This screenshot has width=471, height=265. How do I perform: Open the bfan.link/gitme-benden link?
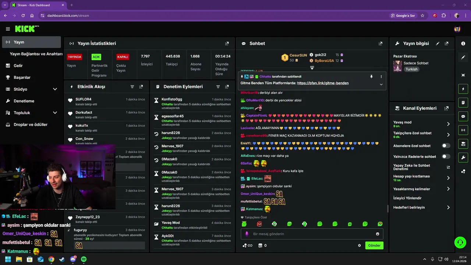(x=323, y=83)
